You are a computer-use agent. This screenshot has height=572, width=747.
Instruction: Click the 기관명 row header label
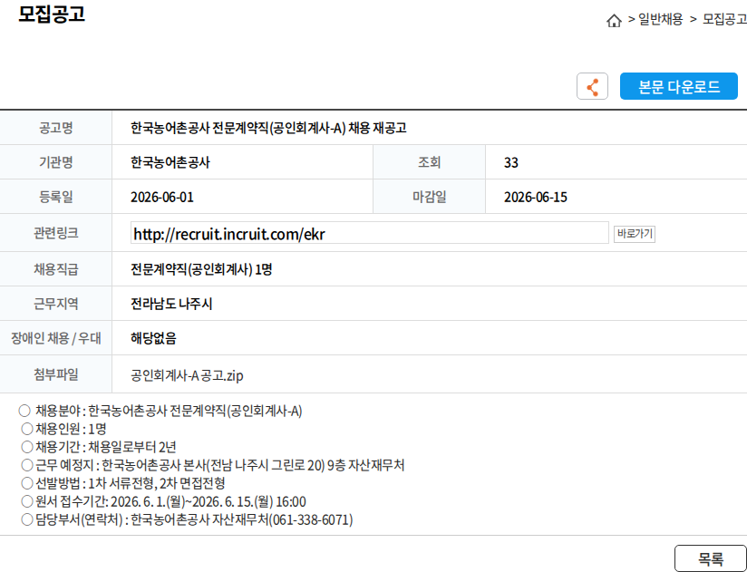55,162
